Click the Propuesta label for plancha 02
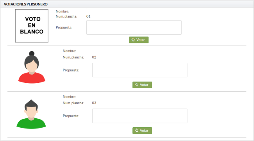This screenshot has height=141, width=254. (71, 70)
